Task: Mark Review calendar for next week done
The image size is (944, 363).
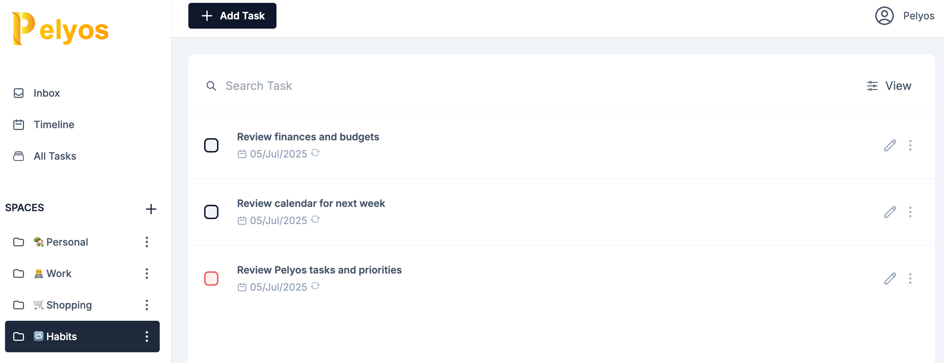Action: click(x=211, y=212)
